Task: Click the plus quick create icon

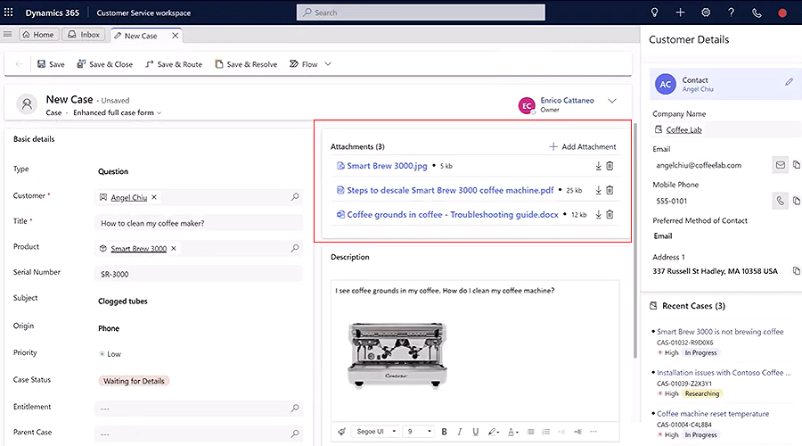Action: [x=680, y=12]
